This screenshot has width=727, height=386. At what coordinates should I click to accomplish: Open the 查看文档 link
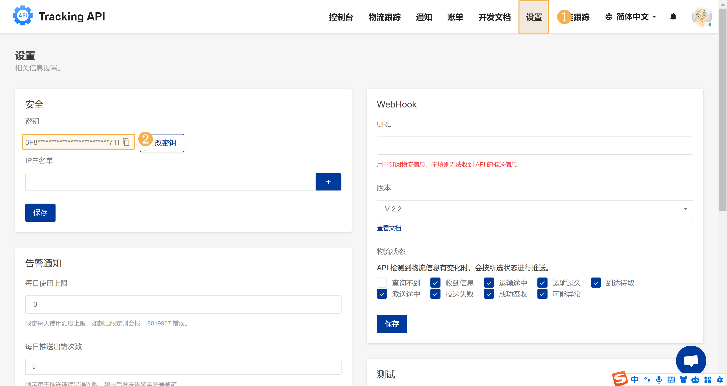(389, 228)
